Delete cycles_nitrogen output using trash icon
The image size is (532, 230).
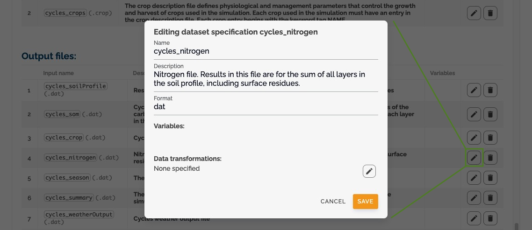[x=490, y=158]
